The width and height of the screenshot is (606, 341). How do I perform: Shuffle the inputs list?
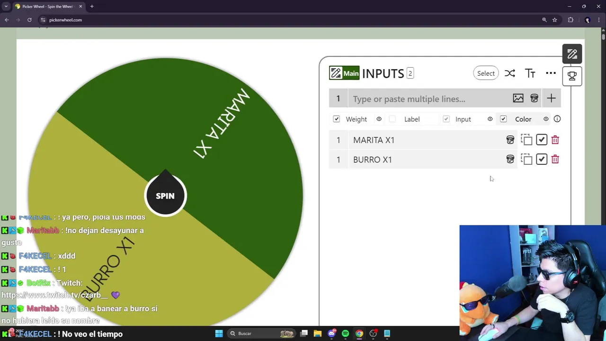tap(509, 73)
